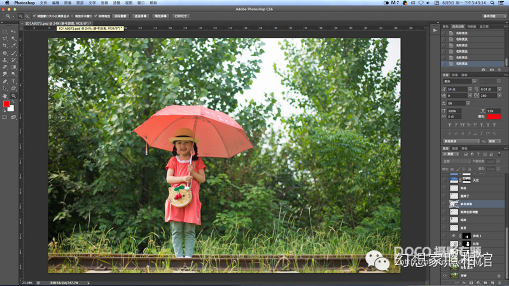Delete layer trash icon in Layers panel
509x286 pixels.
[499, 283]
